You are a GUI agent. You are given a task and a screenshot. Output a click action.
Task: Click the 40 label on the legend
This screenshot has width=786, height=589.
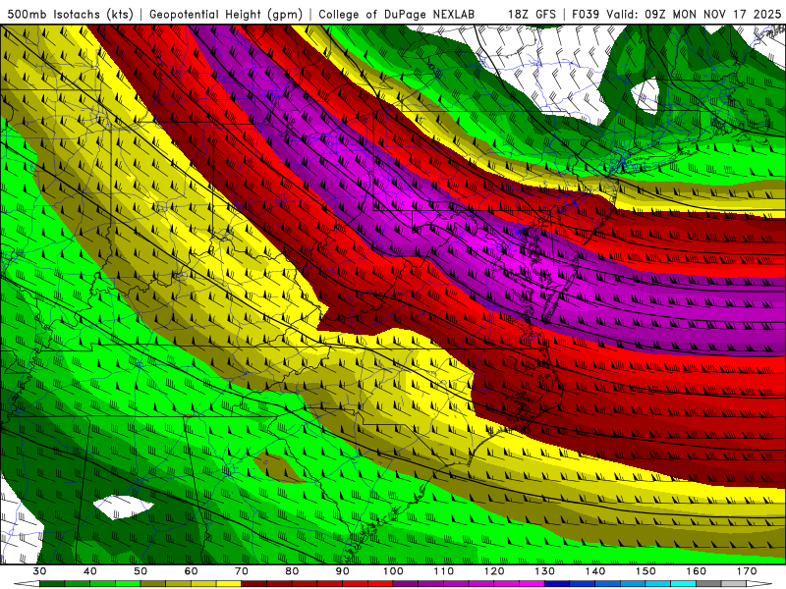89,571
